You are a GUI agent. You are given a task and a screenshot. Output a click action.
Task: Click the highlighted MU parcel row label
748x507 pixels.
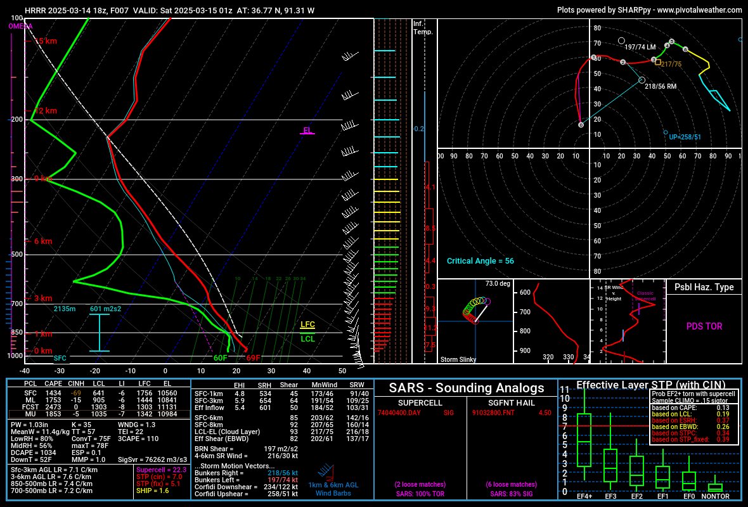(30, 414)
